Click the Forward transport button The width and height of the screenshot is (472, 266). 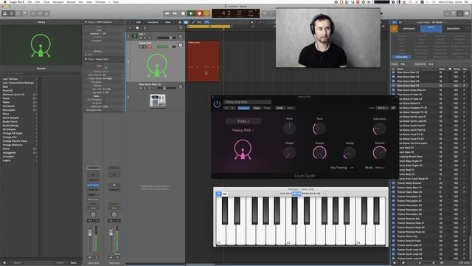175,13
